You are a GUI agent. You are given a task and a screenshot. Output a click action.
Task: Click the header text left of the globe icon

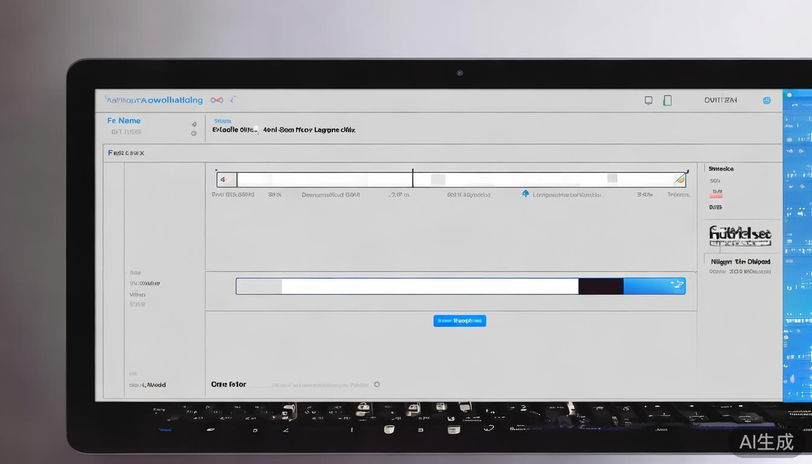pos(720,100)
